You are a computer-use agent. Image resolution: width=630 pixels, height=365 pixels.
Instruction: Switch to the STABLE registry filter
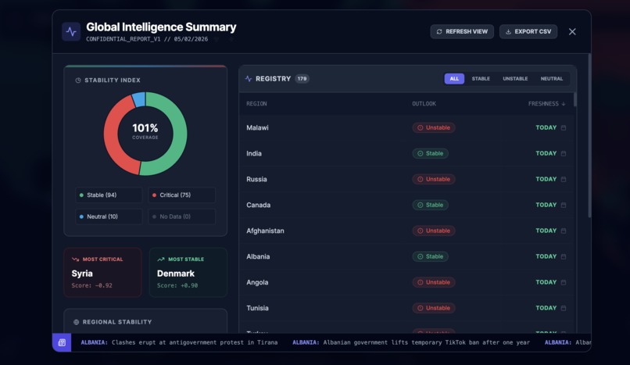point(481,79)
